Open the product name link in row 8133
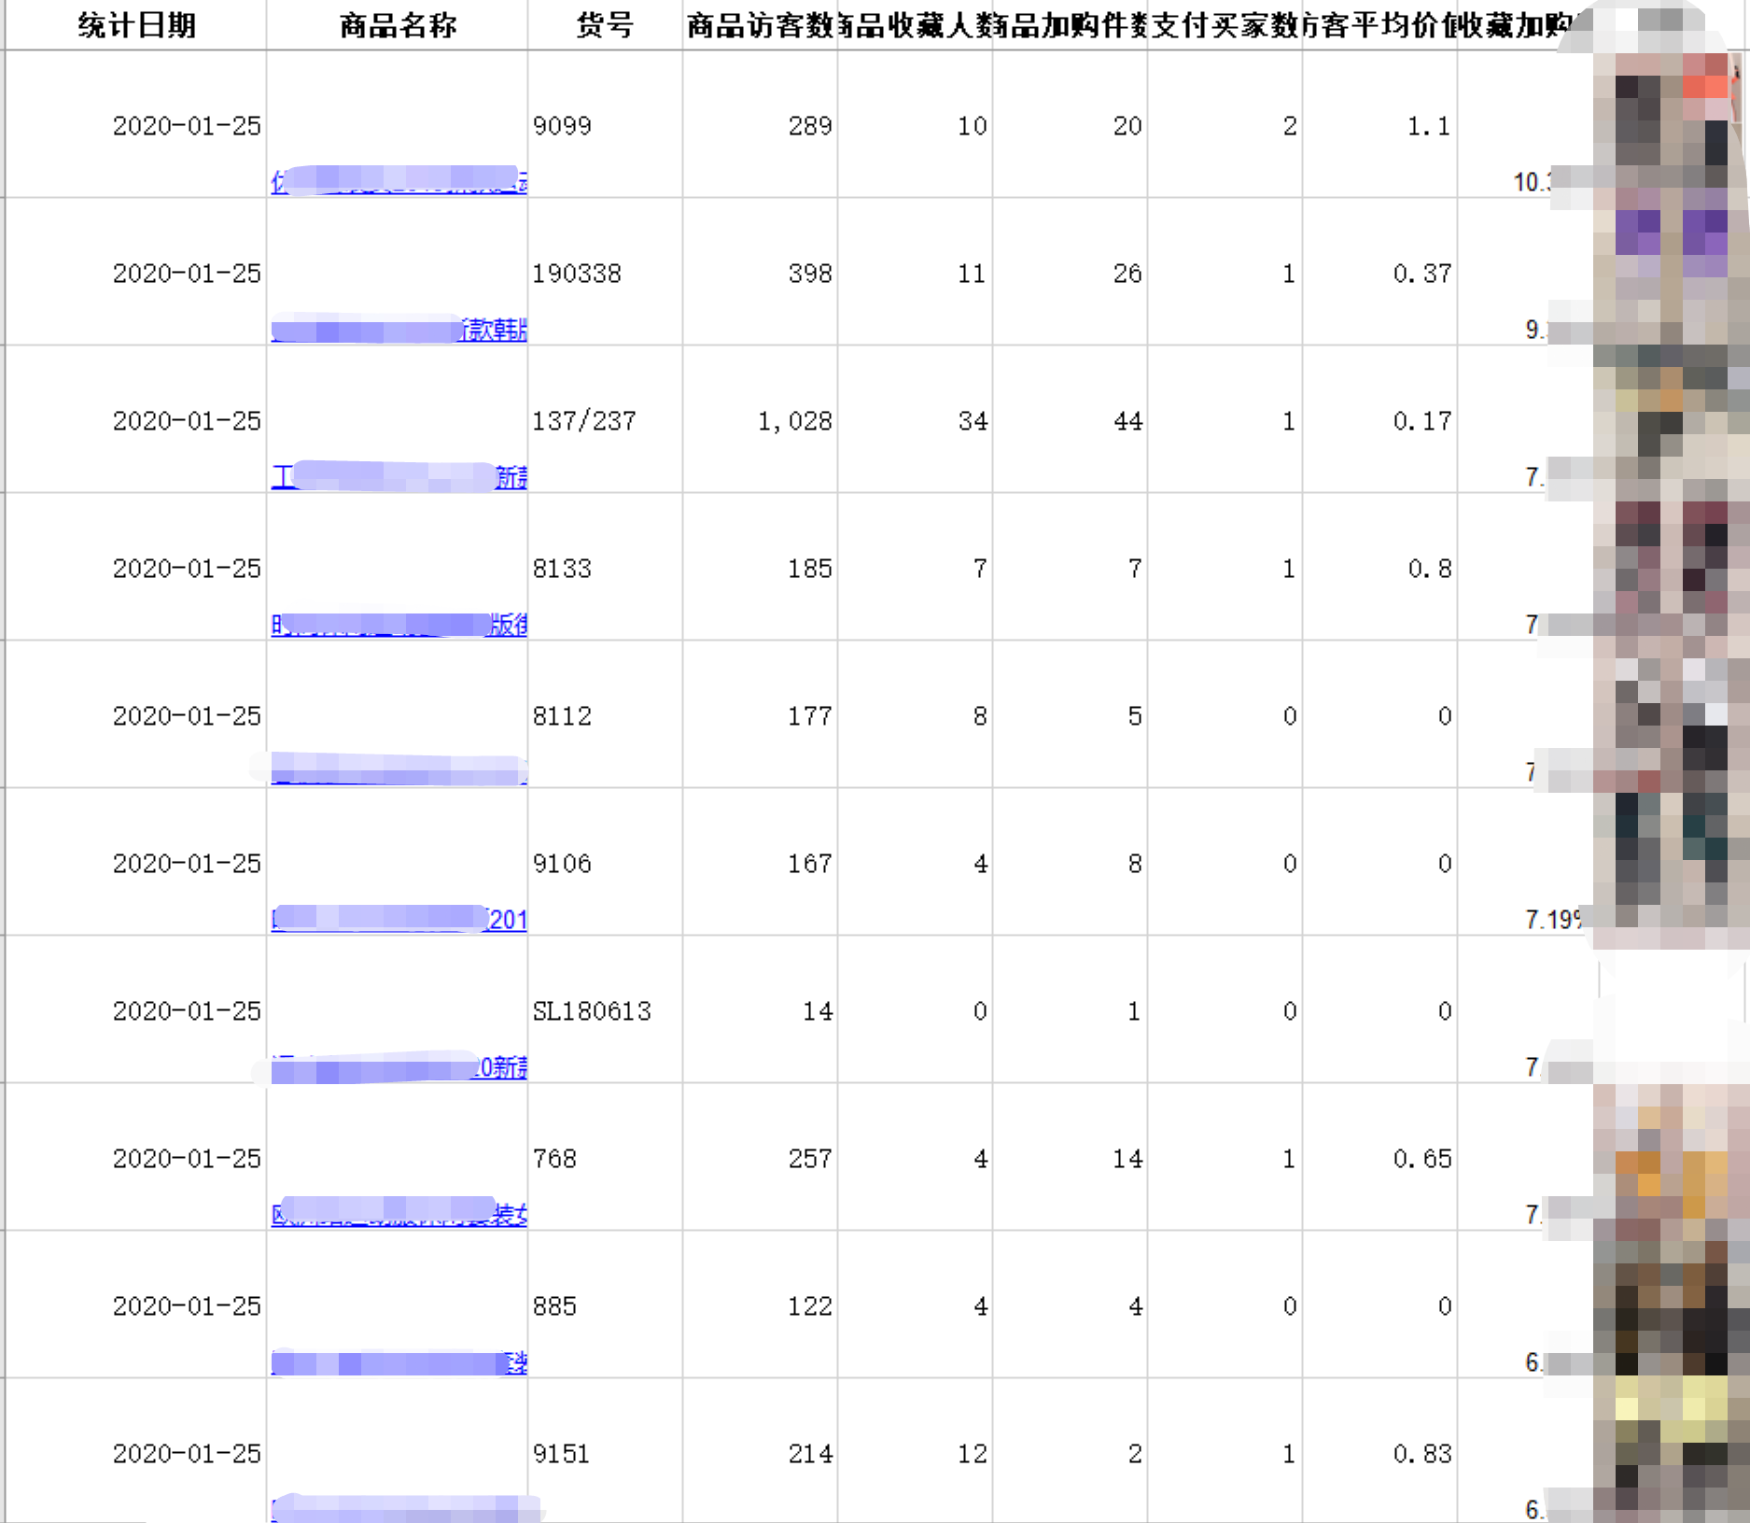This screenshot has width=1750, height=1523. [x=399, y=624]
